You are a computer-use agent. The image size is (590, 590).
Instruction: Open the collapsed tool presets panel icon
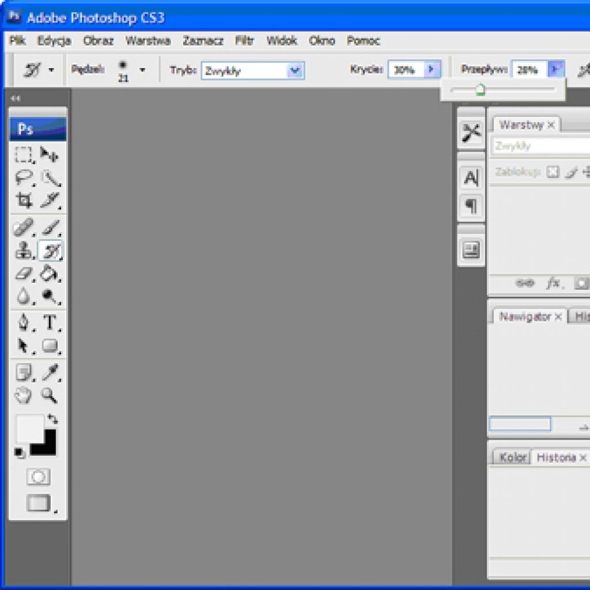[x=471, y=133]
